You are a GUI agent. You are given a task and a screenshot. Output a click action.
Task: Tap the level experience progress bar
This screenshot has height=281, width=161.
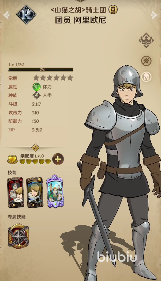(41, 70)
